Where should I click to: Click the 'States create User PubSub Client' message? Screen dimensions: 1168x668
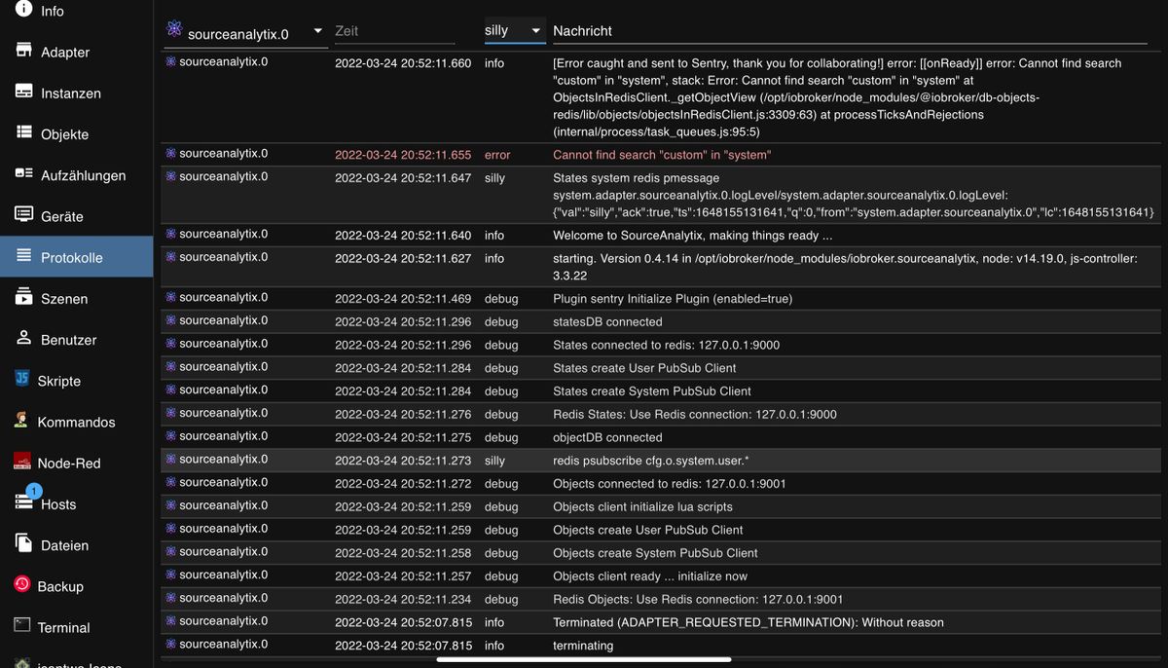click(644, 368)
